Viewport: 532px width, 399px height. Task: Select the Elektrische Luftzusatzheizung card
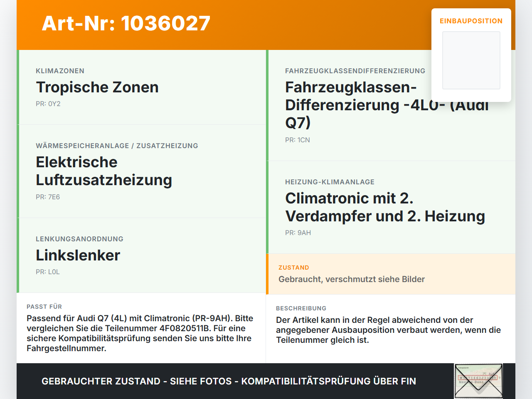[141, 171]
